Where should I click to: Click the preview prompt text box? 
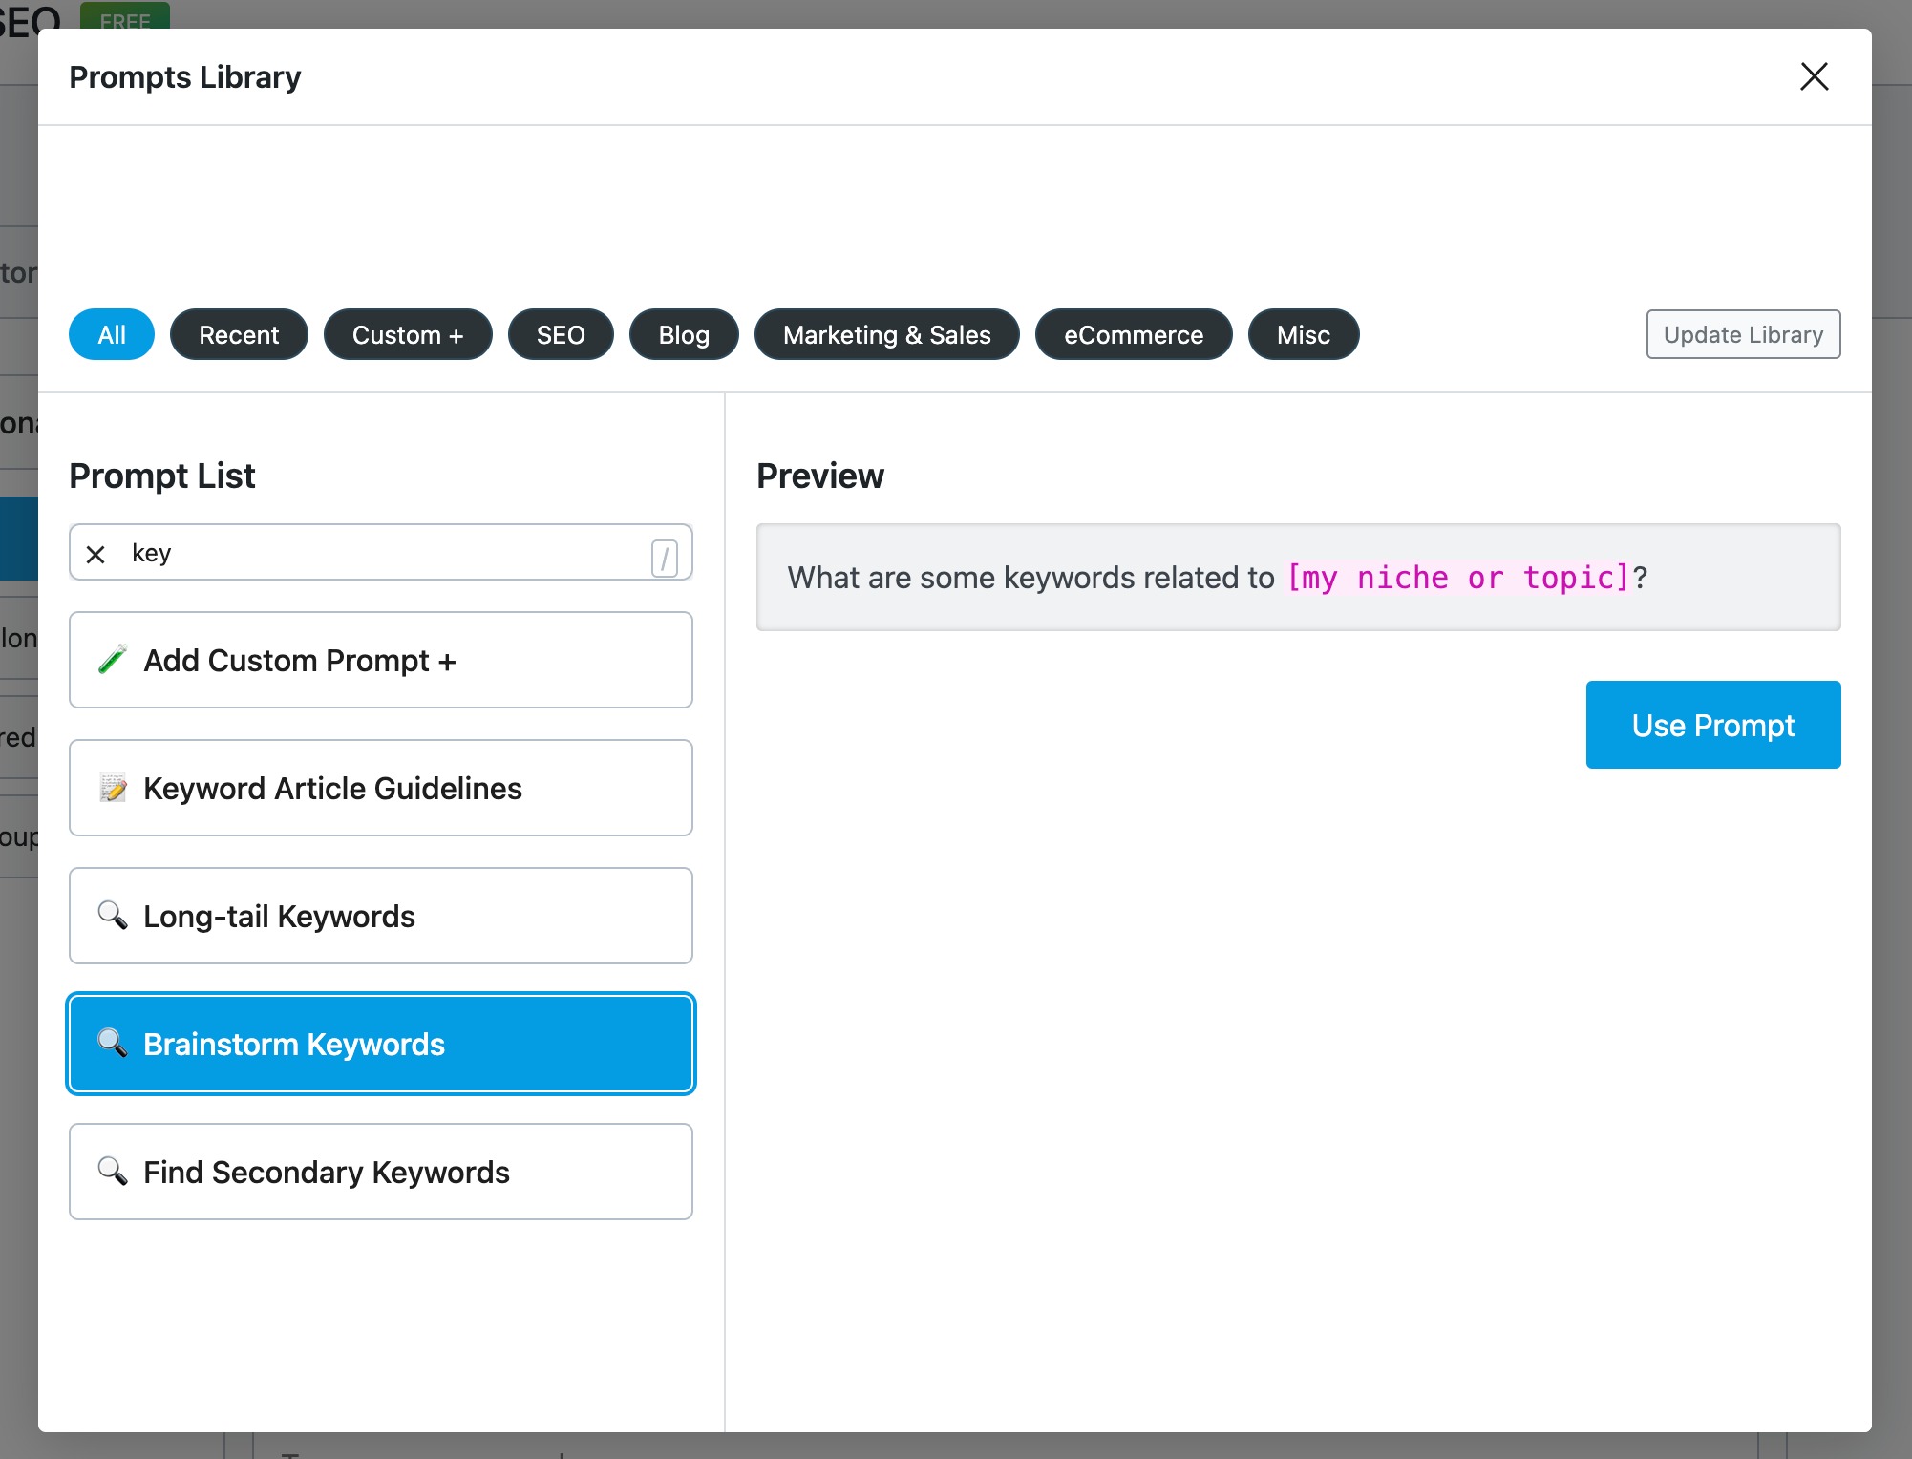(x=1298, y=578)
